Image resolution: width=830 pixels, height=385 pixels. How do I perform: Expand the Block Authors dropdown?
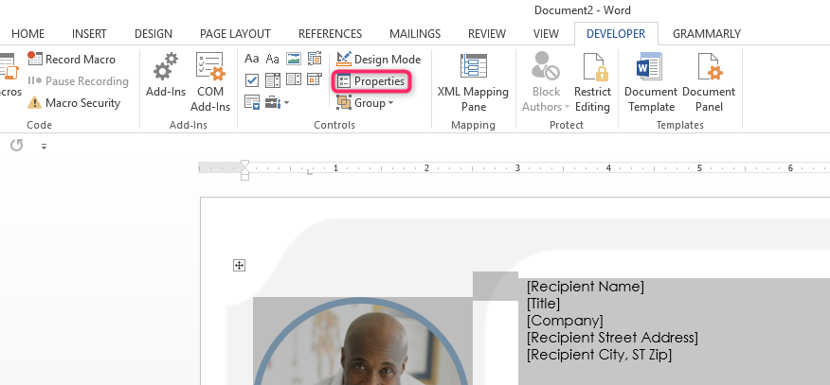[546, 82]
